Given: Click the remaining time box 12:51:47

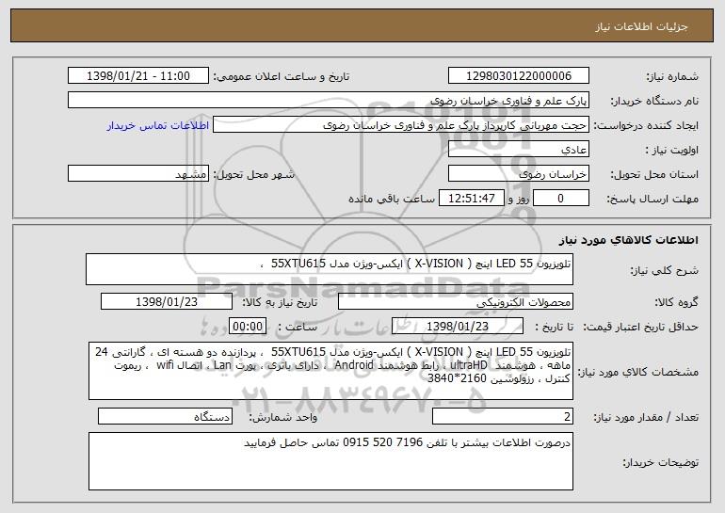Looking at the screenshot, I should (471, 199).
